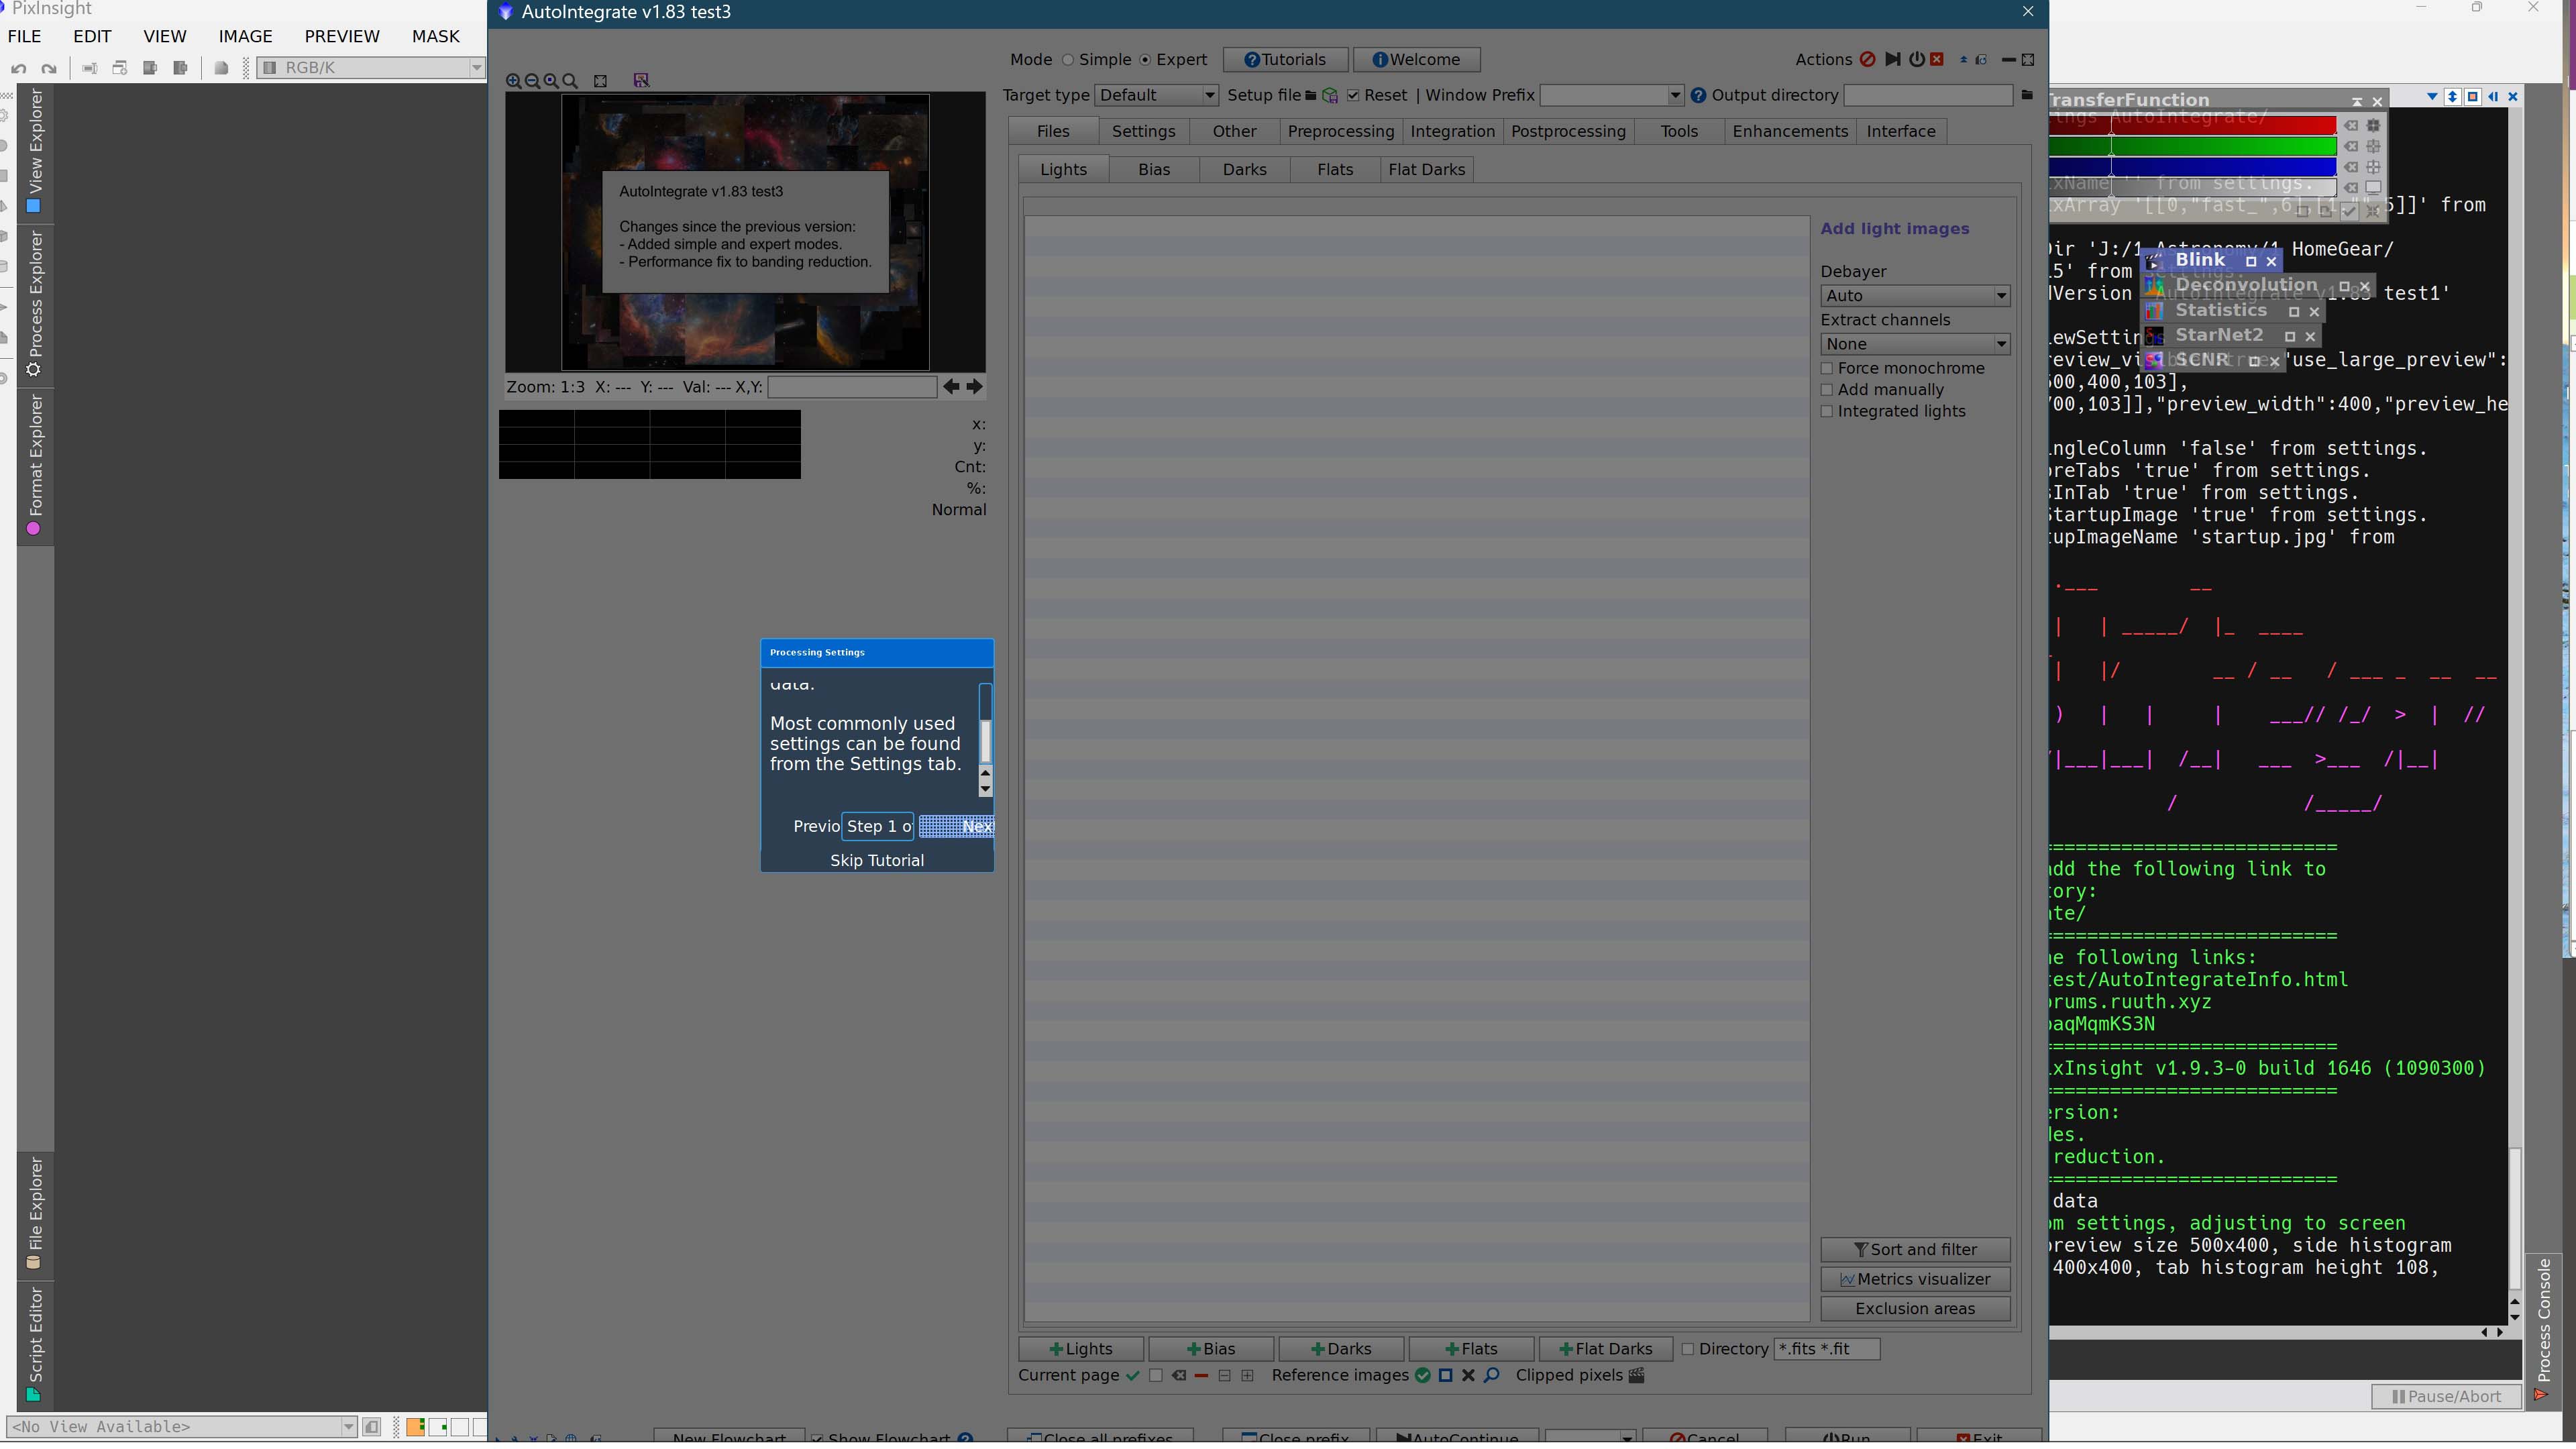Click the output directory browse folder icon
Image resolution: width=2576 pixels, height=1449 pixels.
[x=2027, y=95]
